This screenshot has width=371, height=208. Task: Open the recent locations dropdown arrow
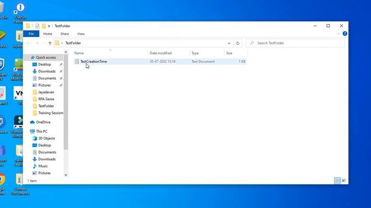coord(44,43)
